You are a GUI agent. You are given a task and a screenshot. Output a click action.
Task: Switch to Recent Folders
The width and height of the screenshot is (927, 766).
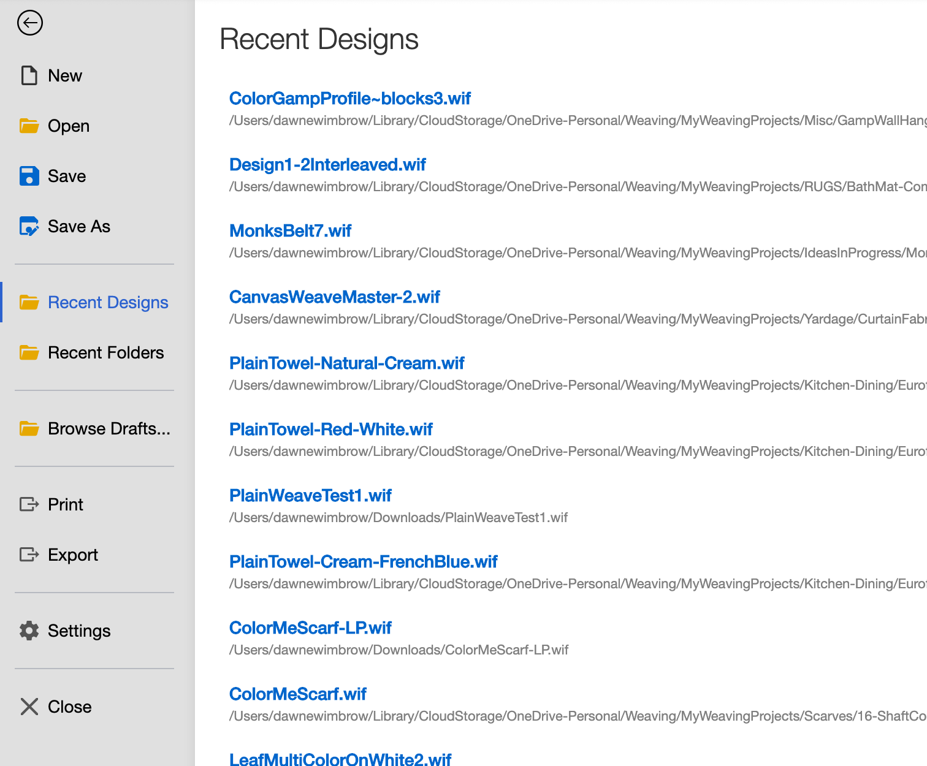(x=105, y=352)
